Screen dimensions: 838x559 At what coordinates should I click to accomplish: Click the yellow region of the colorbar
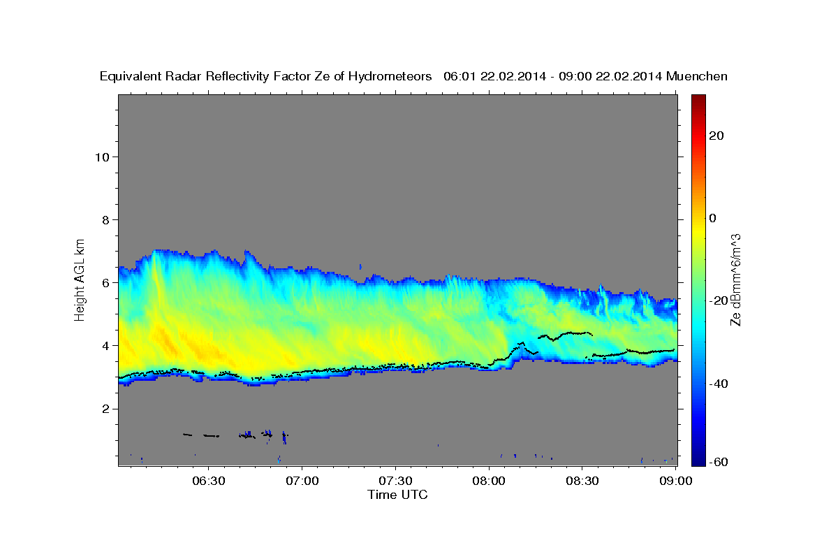pos(698,231)
